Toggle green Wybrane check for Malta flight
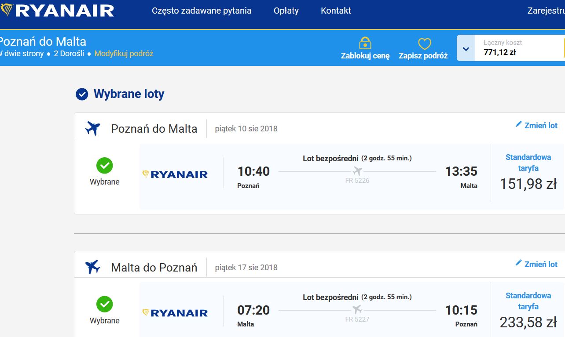Image resolution: width=565 pixels, height=337 pixels. [105, 304]
